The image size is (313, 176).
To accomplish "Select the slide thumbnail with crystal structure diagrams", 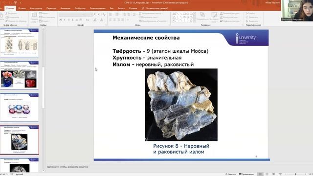I will (19, 43).
